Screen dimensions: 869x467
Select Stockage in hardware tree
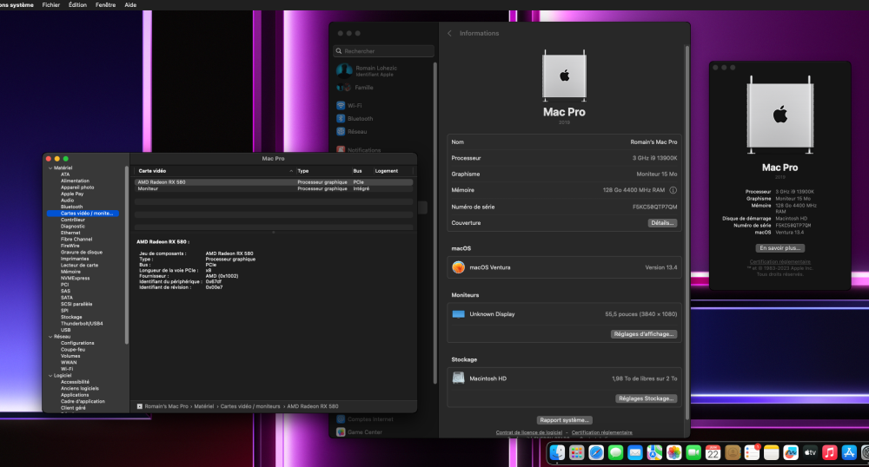point(71,317)
